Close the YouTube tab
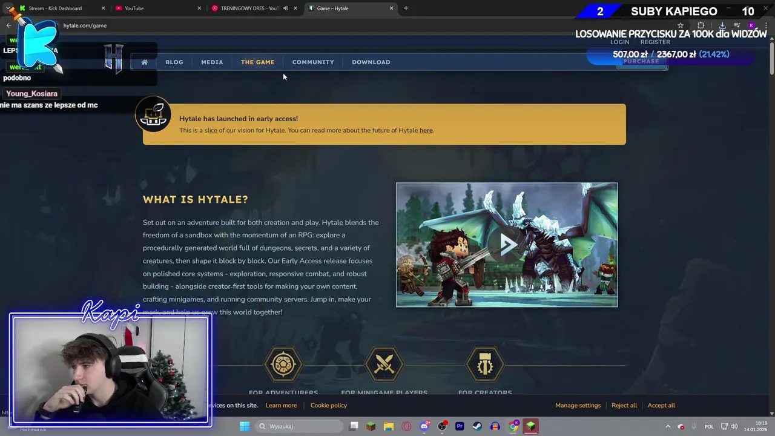Viewport: 775px width, 436px height. click(199, 8)
